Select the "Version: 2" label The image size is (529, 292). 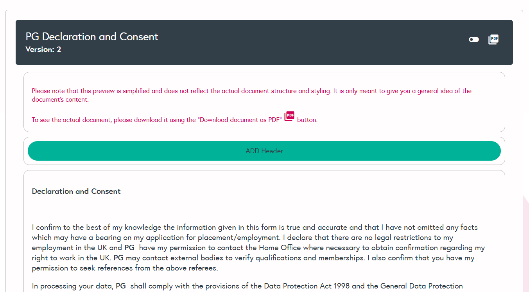(43, 50)
